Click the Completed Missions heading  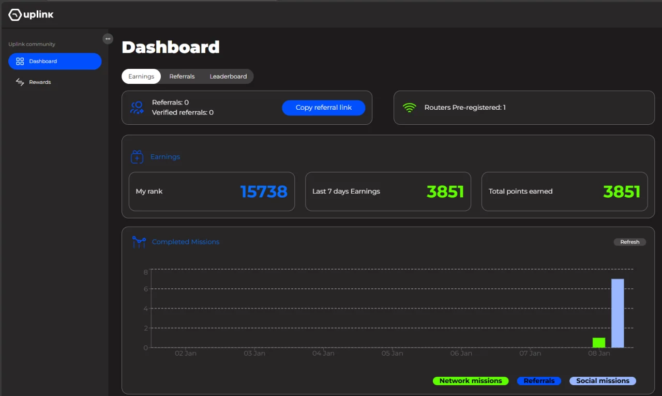pos(186,242)
